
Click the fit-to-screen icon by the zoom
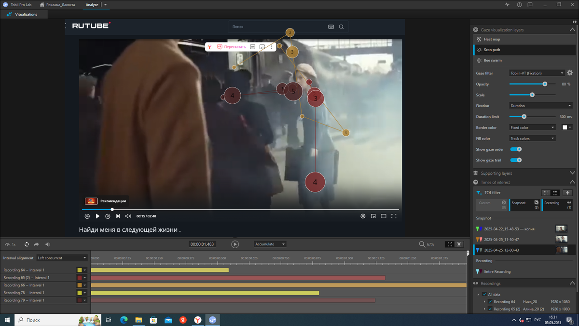coord(450,244)
